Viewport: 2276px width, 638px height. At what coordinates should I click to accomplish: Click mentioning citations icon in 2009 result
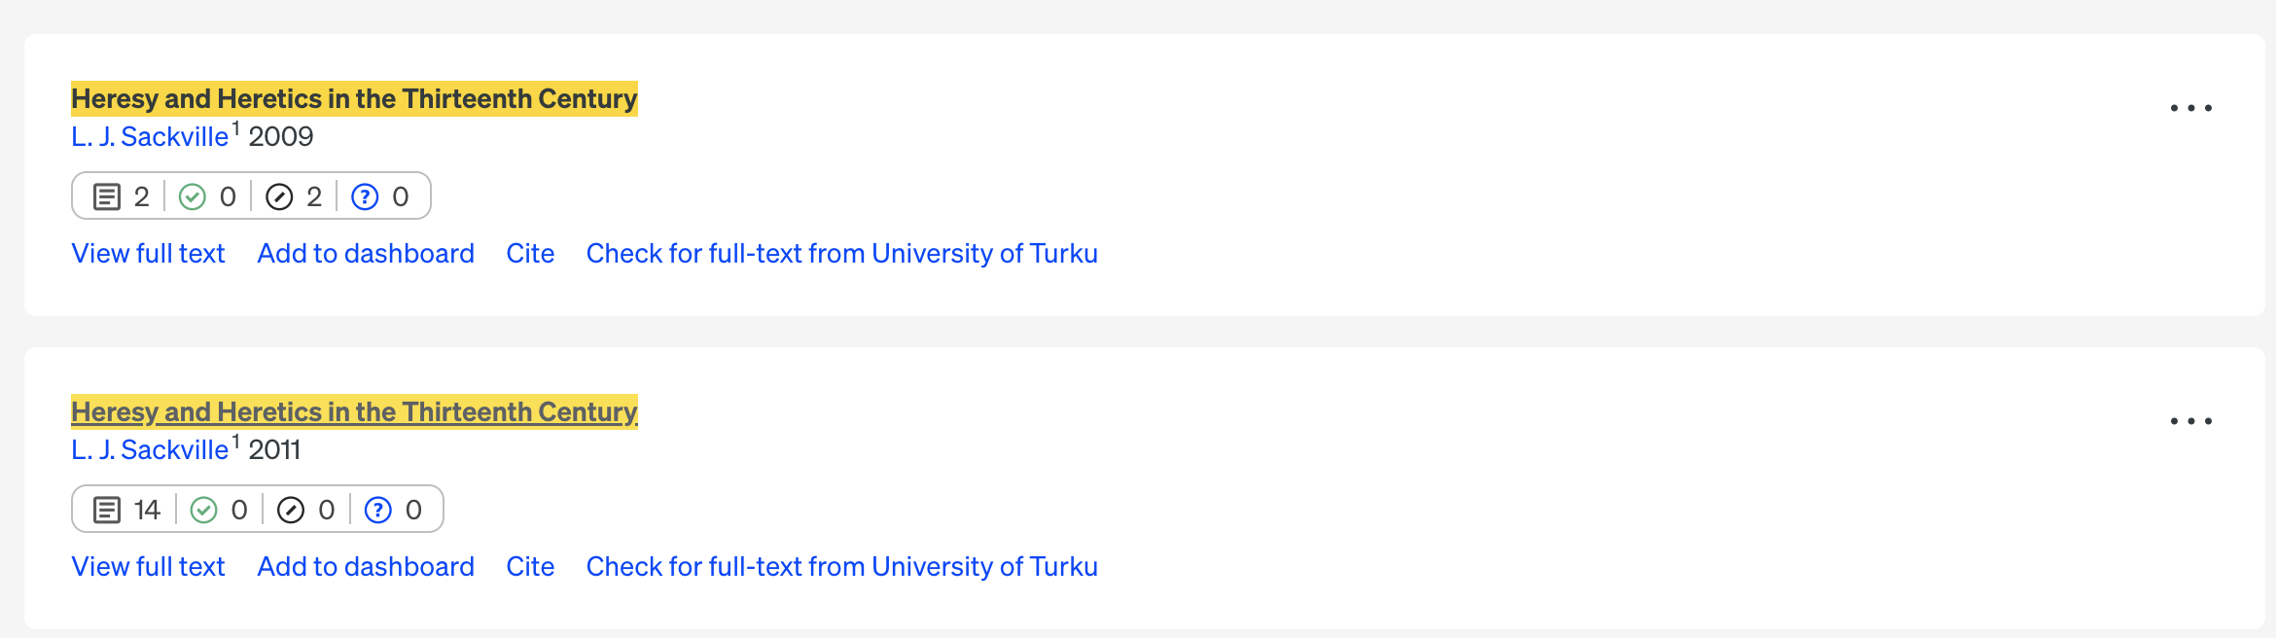pyautogui.click(x=279, y=197)
